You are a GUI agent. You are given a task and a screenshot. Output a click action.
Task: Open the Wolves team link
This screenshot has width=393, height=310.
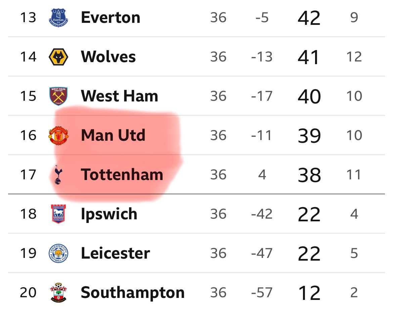(x=108, y=57)
